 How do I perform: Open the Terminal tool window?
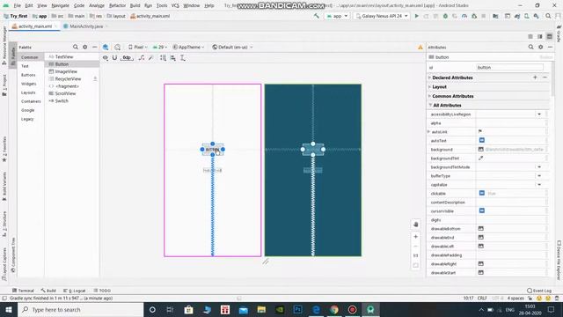point(23,291)
